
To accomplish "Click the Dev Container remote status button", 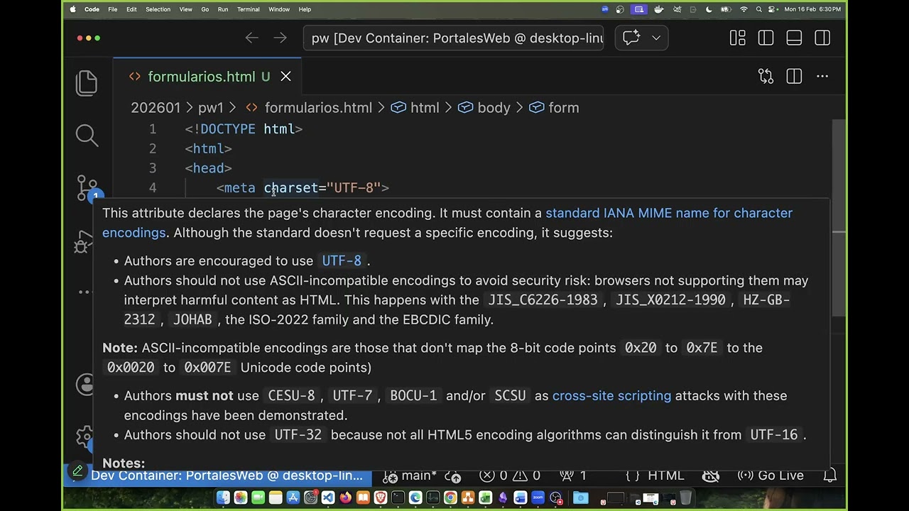I will [227, 476].
